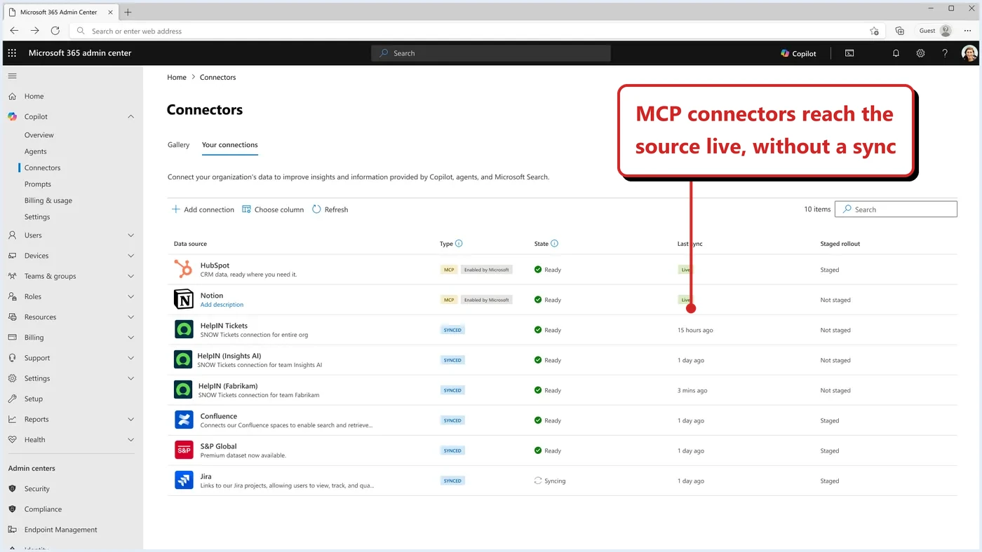Open the Copilot button in the header
Viewport: 982px width, 552px height.
[798, 53]
